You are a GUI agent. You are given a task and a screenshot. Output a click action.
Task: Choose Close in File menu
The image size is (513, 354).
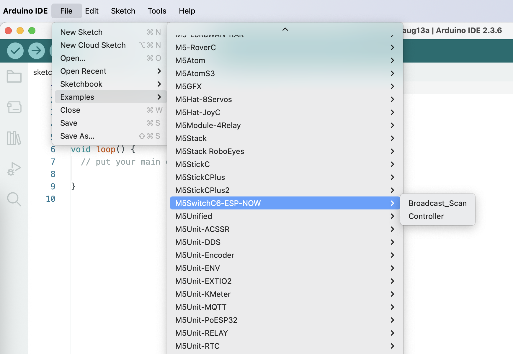pyautogui.click(x=111, y=110)
